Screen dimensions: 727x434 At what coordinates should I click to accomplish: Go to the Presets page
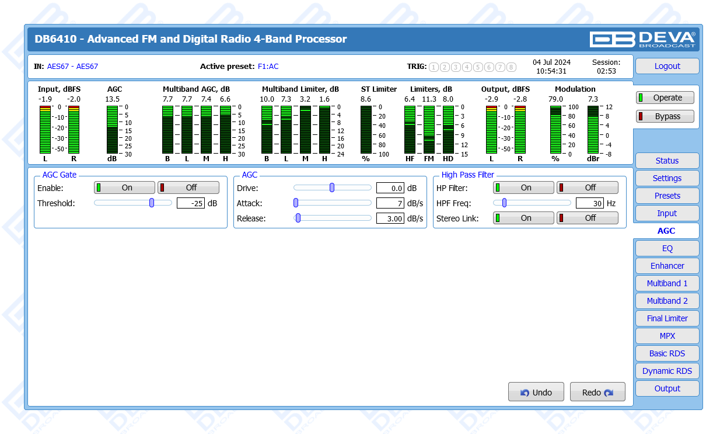pos(667,196)
